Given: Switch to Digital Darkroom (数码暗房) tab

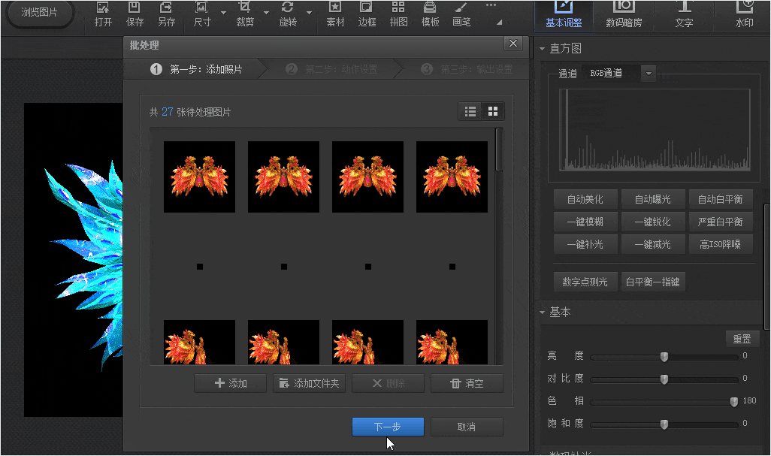Looking at the screenshot, I should (624, 15).
